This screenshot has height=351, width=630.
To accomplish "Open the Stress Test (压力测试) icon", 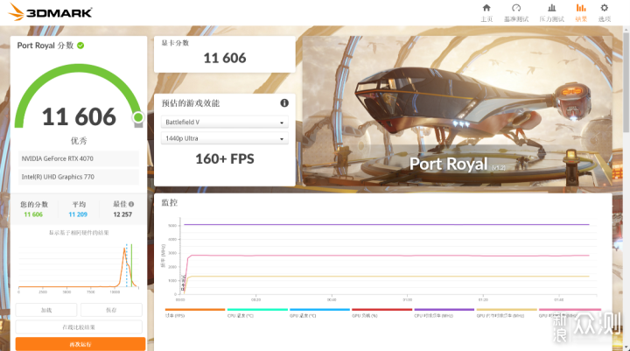I will pos(550,11).
